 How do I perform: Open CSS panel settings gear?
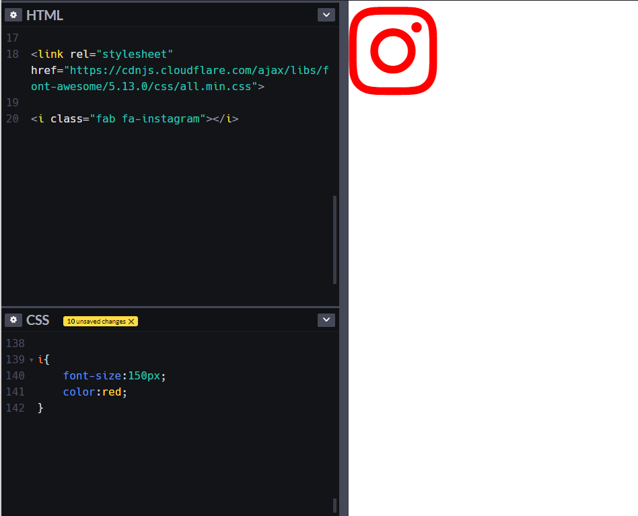[x=13, y=320]
